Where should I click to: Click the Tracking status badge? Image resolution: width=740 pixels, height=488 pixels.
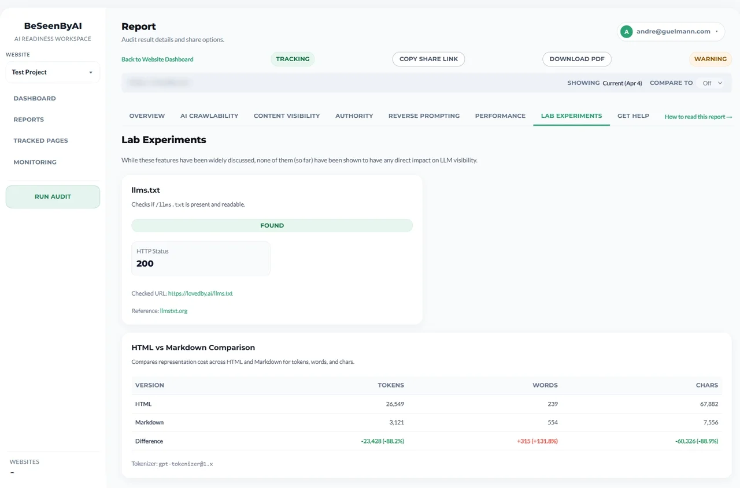point(293,59)
